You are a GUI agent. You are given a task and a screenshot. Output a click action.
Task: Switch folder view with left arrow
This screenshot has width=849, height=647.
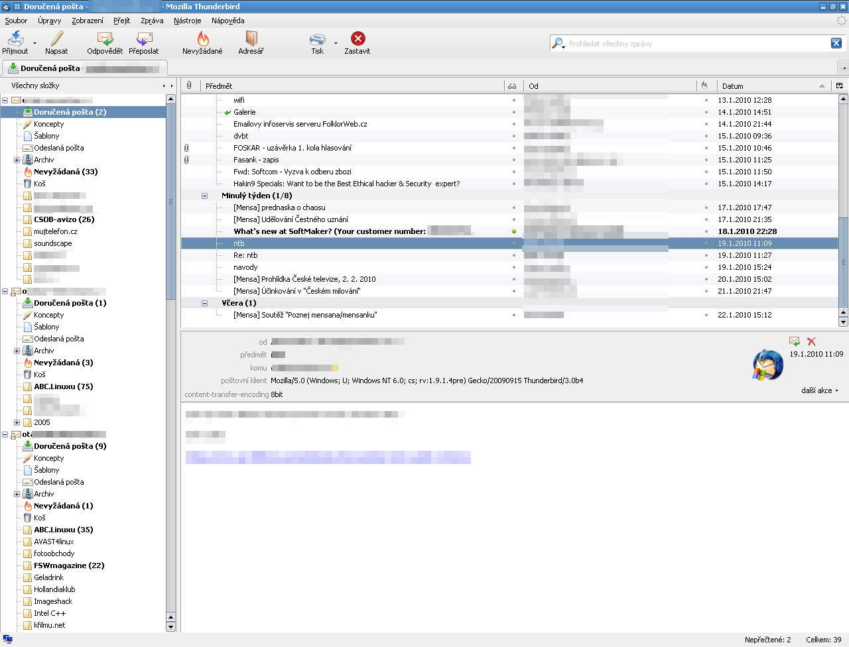[164, 86]
